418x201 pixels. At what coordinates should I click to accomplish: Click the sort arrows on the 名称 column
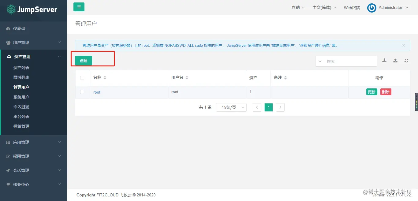105,77
